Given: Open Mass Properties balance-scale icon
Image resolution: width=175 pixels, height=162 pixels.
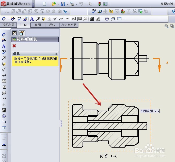Looking at the screenshot, I should 105,11.
